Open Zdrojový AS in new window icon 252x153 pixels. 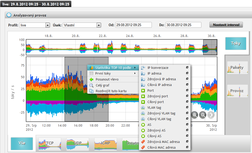point(187,130)
